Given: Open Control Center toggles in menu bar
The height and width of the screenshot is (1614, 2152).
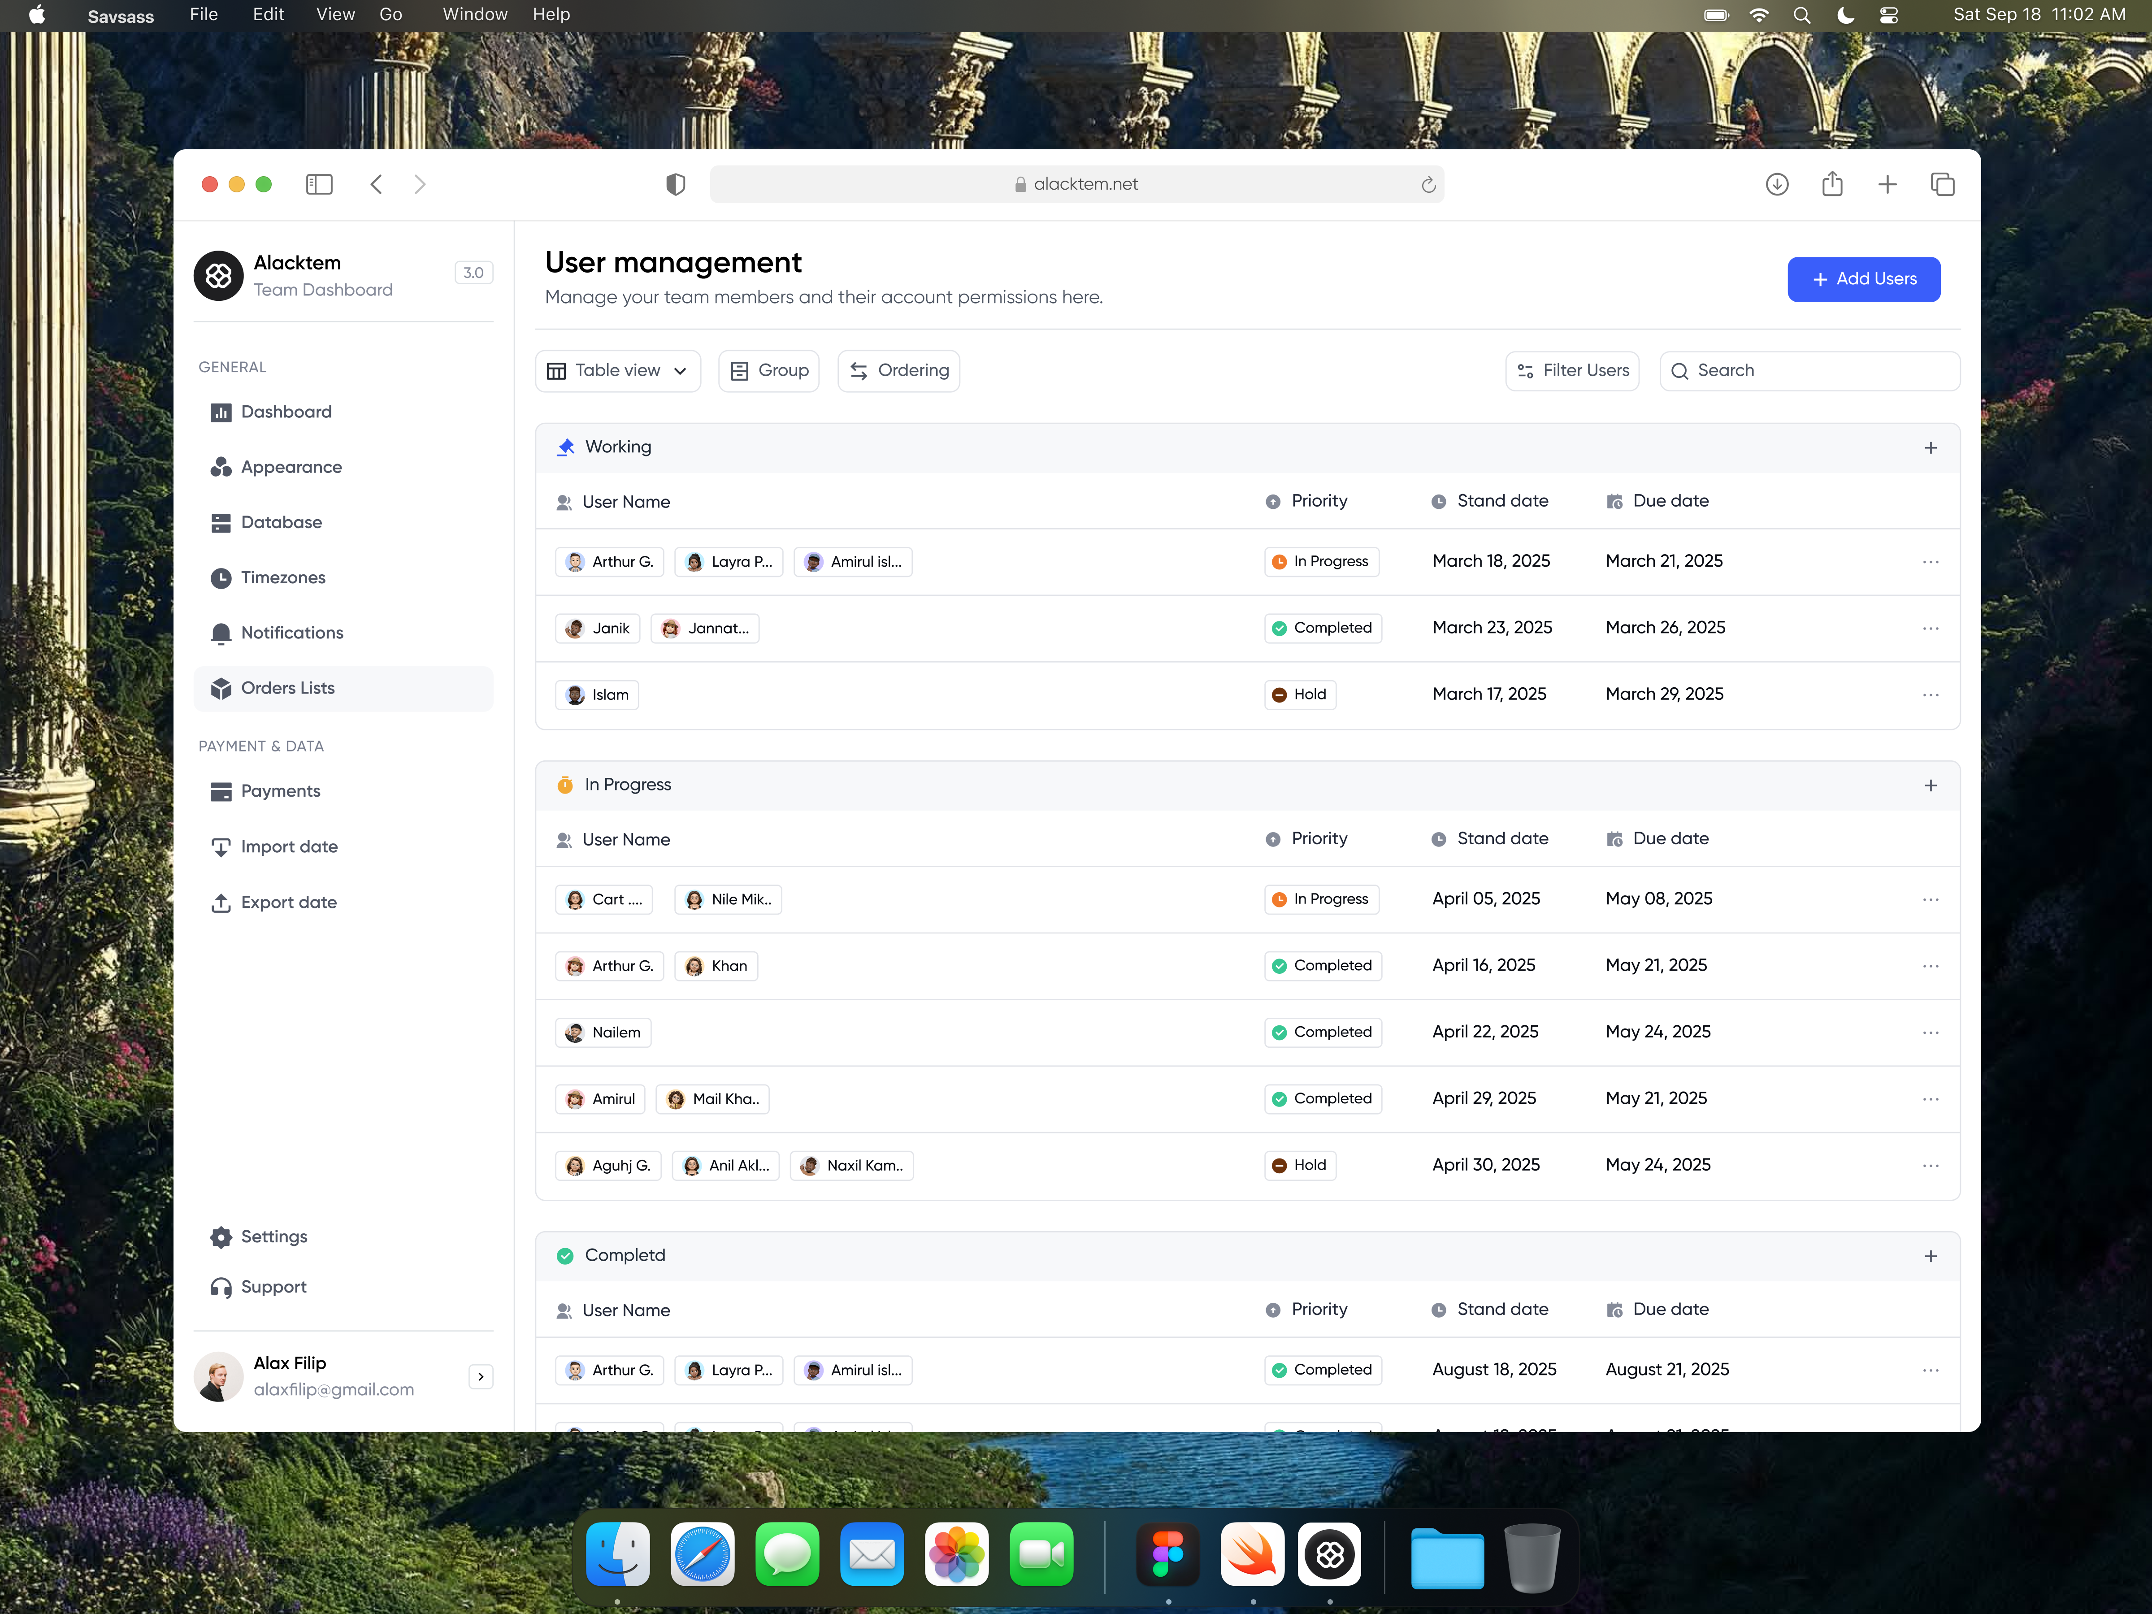Looking at the screenshot, I should click(x=1888, y=15).
